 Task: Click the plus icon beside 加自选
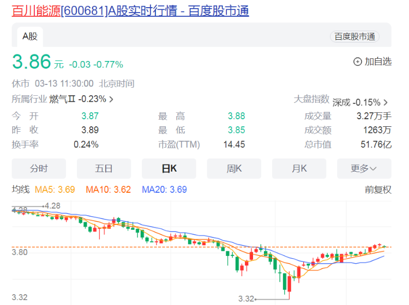[x=357, y=62]
